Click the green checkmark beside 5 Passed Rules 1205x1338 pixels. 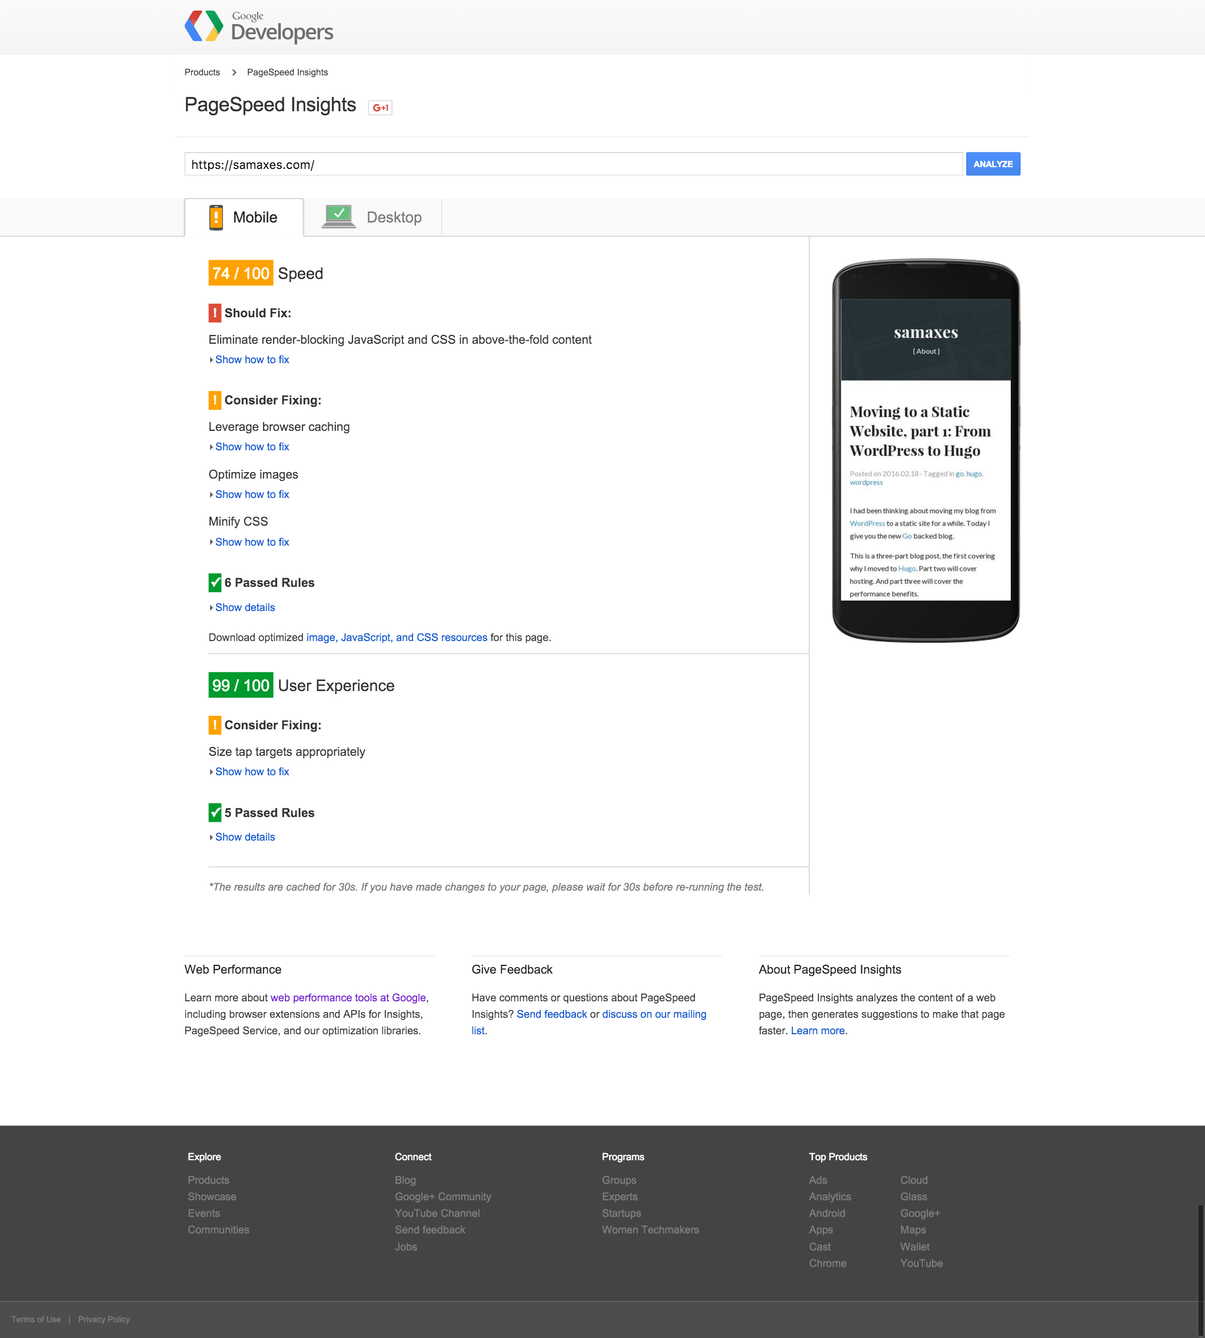[215, 812]
